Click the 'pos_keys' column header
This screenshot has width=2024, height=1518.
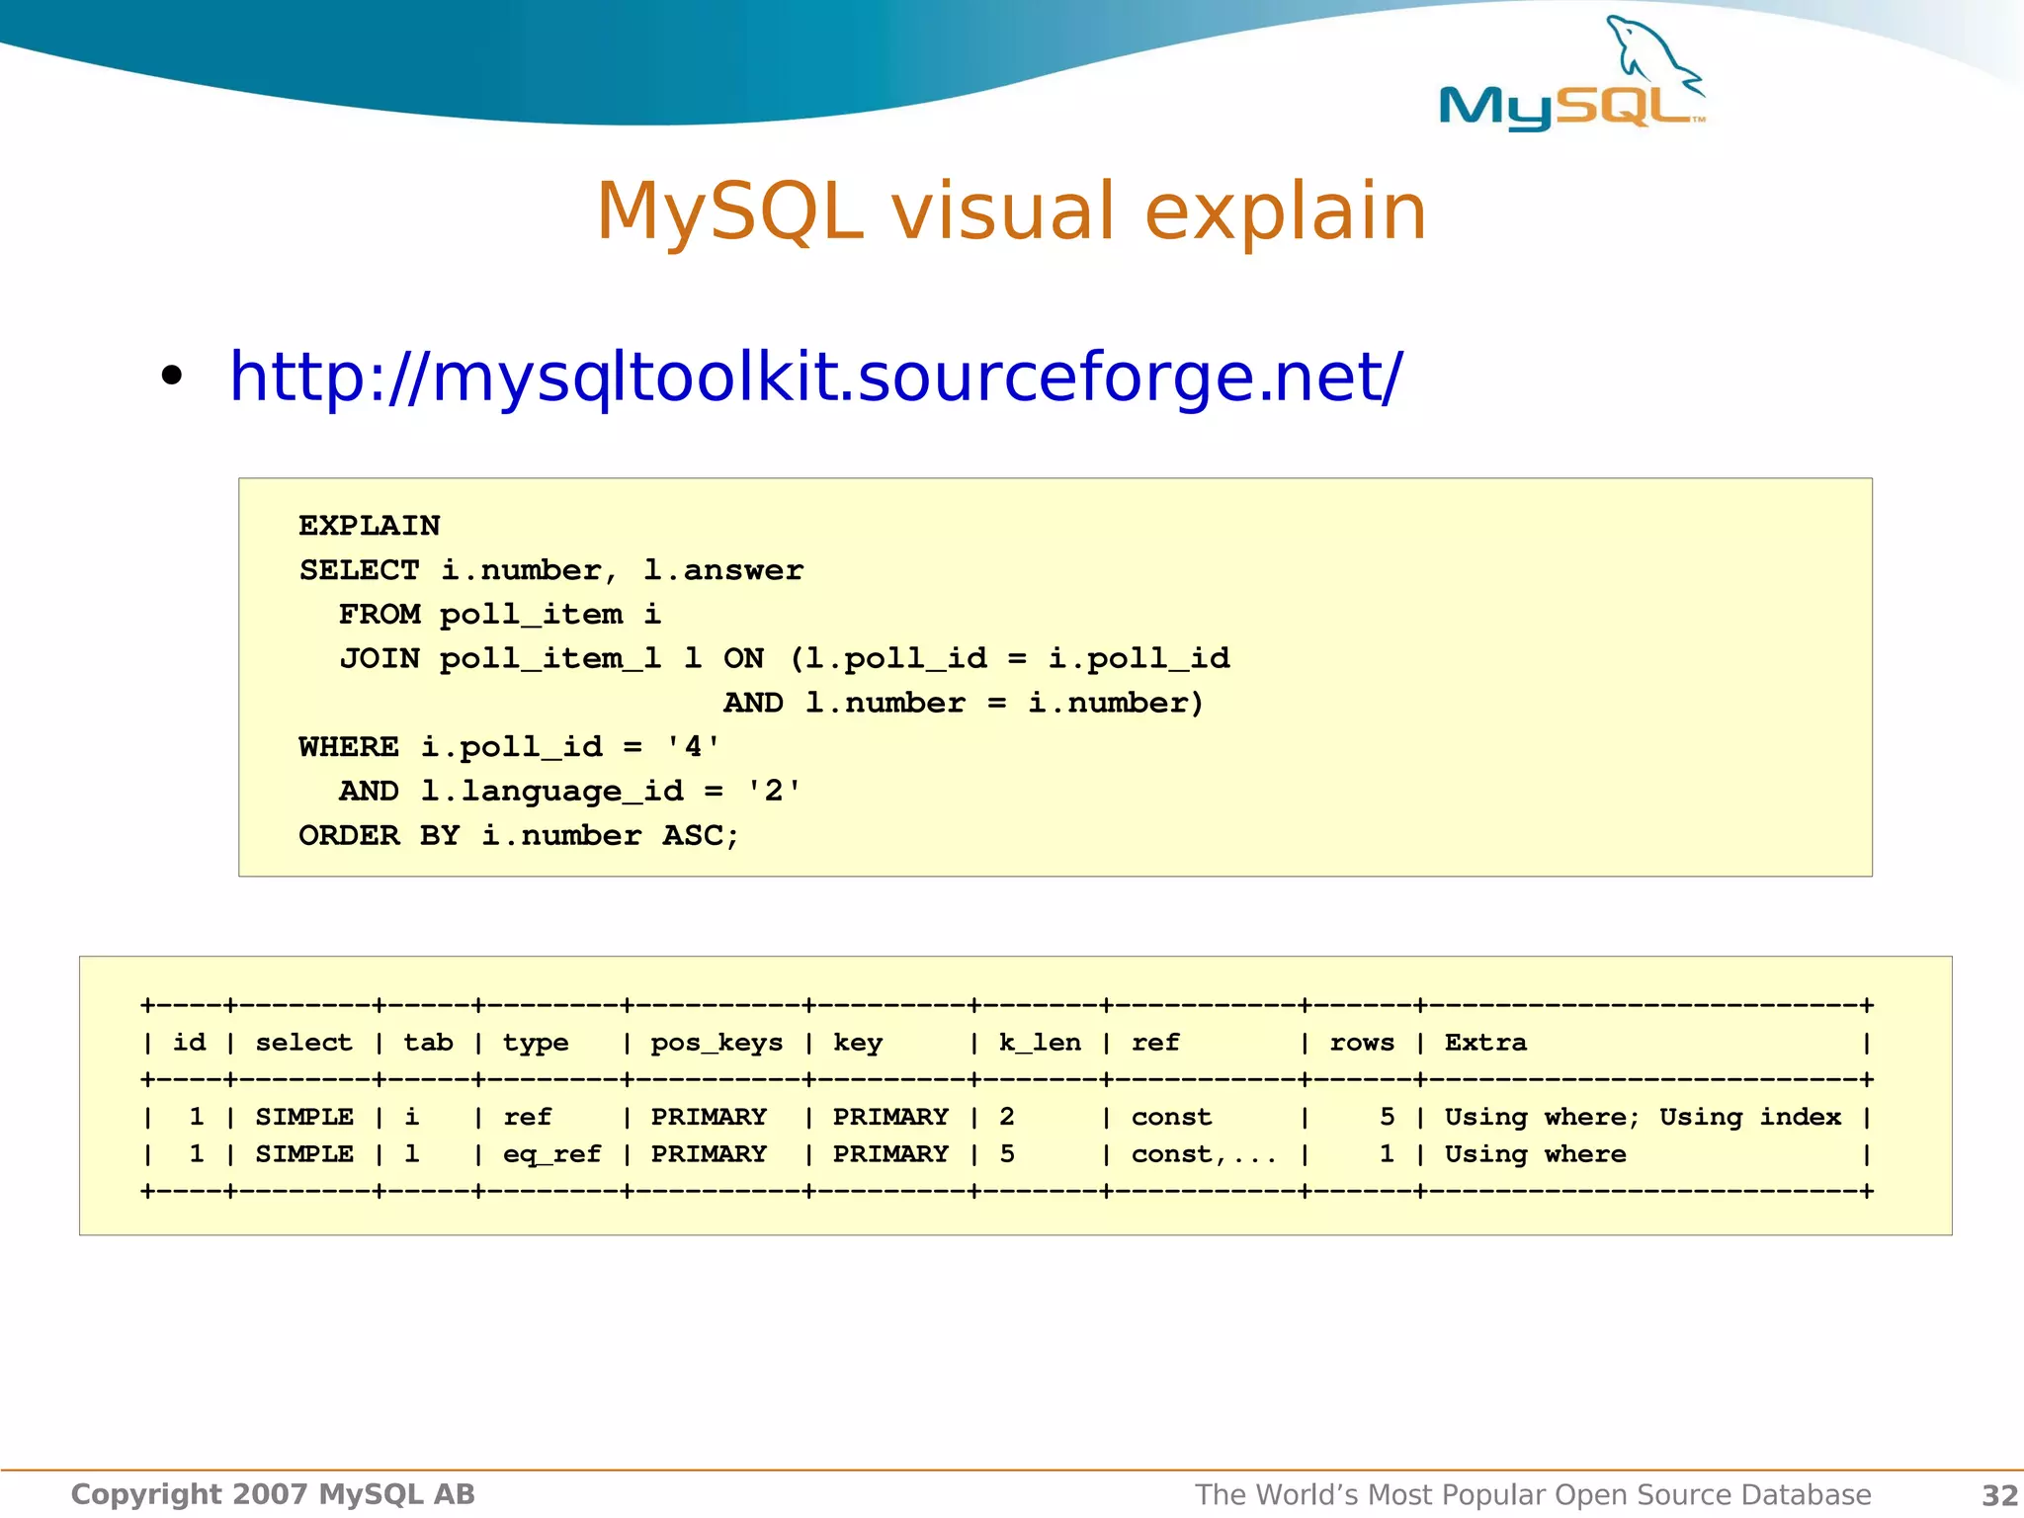(717, 1044)
